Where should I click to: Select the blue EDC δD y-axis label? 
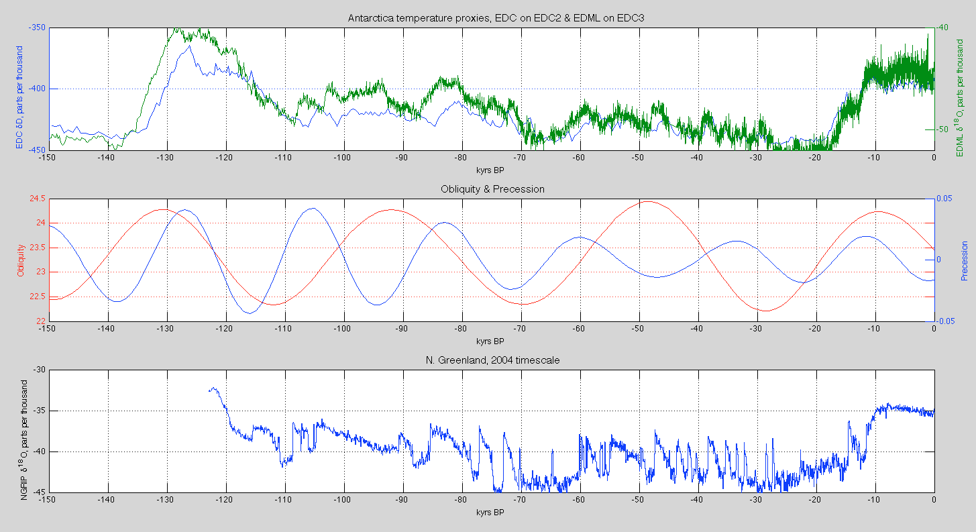point(19,98)
